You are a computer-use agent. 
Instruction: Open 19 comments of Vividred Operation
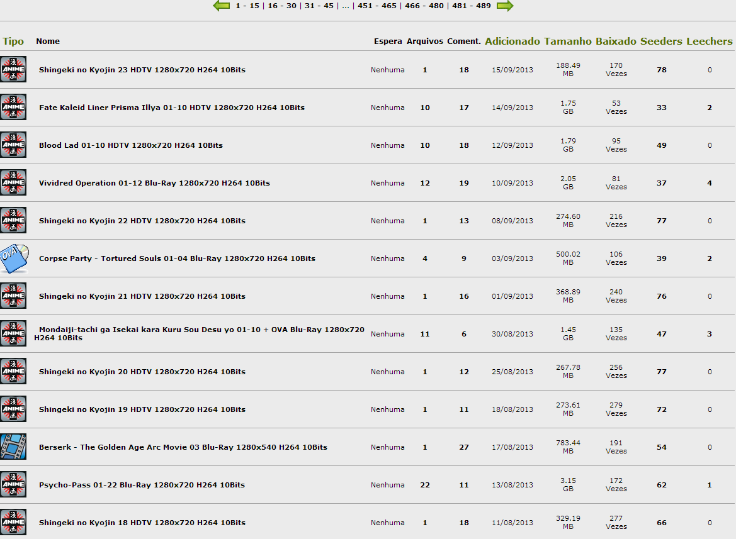click(464, 183)
